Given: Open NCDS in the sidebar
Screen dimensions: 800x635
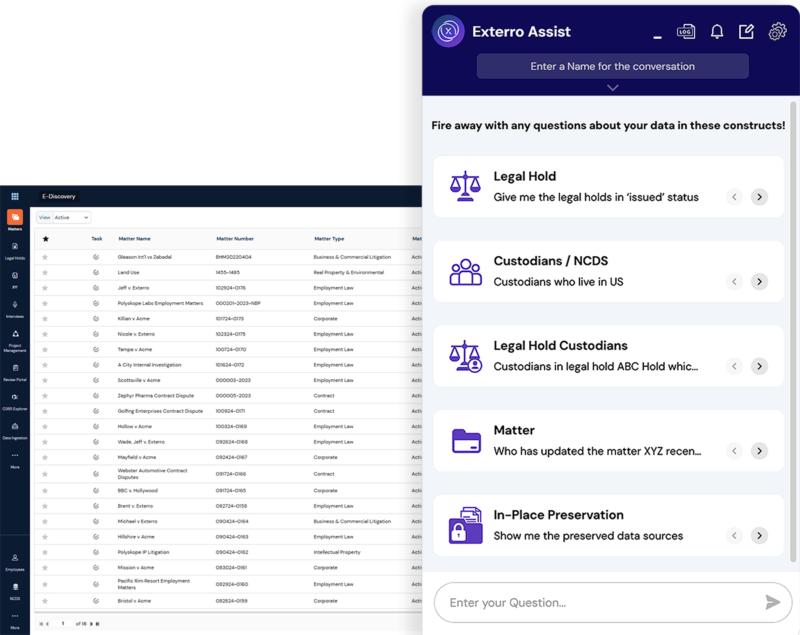Looking at the screenshot, I should point(15,591).
